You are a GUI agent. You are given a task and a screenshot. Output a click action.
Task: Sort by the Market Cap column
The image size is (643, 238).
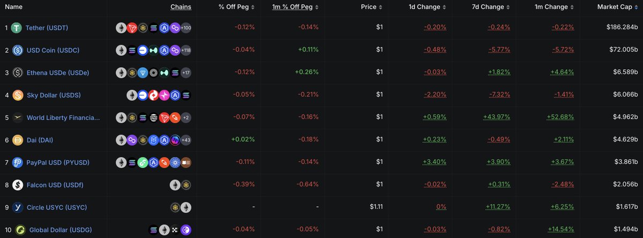[617, 8]
